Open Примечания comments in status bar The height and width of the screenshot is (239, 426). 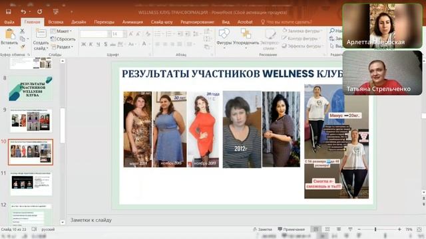click(292, 229)
